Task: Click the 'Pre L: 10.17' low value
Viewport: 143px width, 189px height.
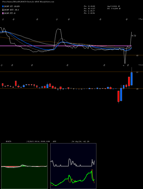Action: (90, 11)
